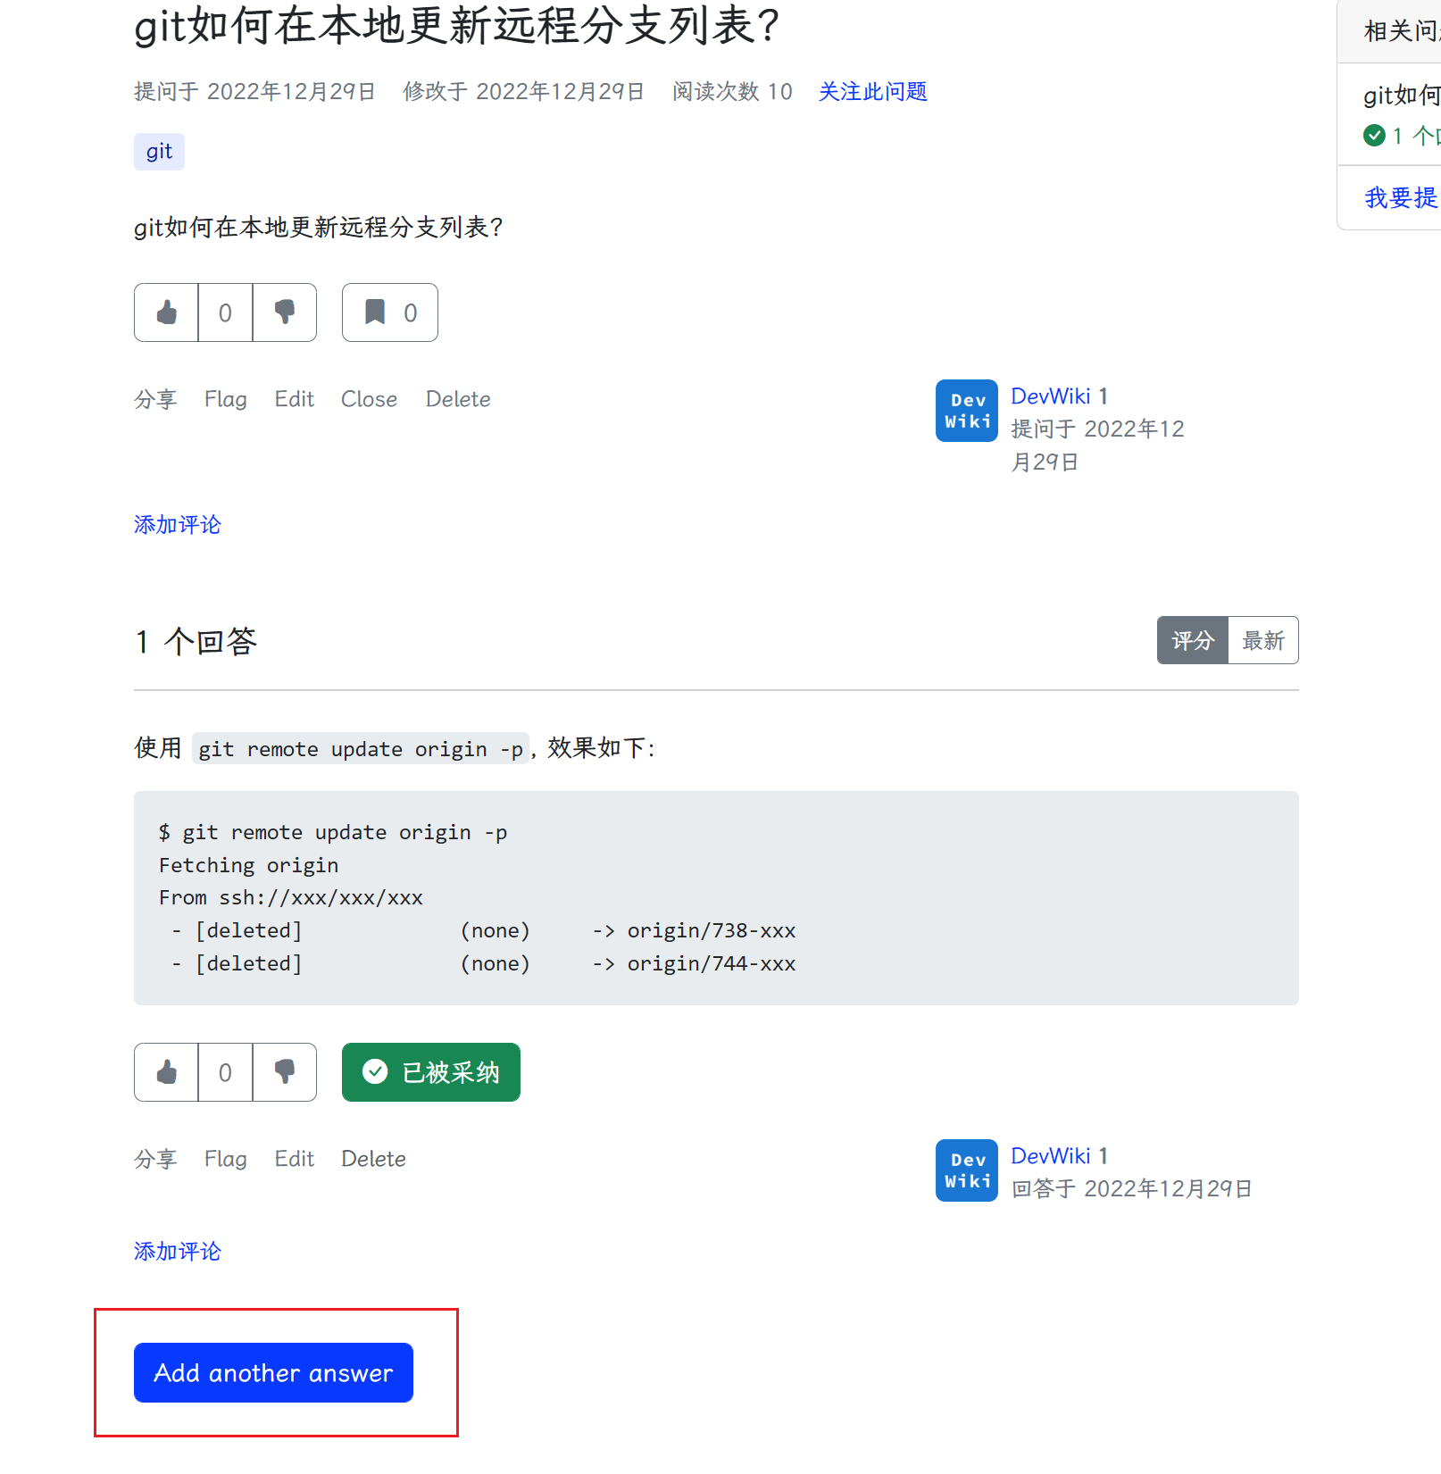Open 添加评论 under the question
Viewport: 1441px width, 1474px height.
[177, 525]
